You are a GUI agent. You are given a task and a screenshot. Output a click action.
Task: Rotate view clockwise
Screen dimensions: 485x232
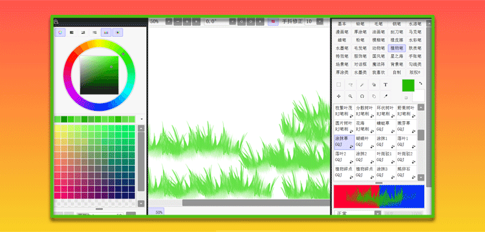click(x=251, y=21)
